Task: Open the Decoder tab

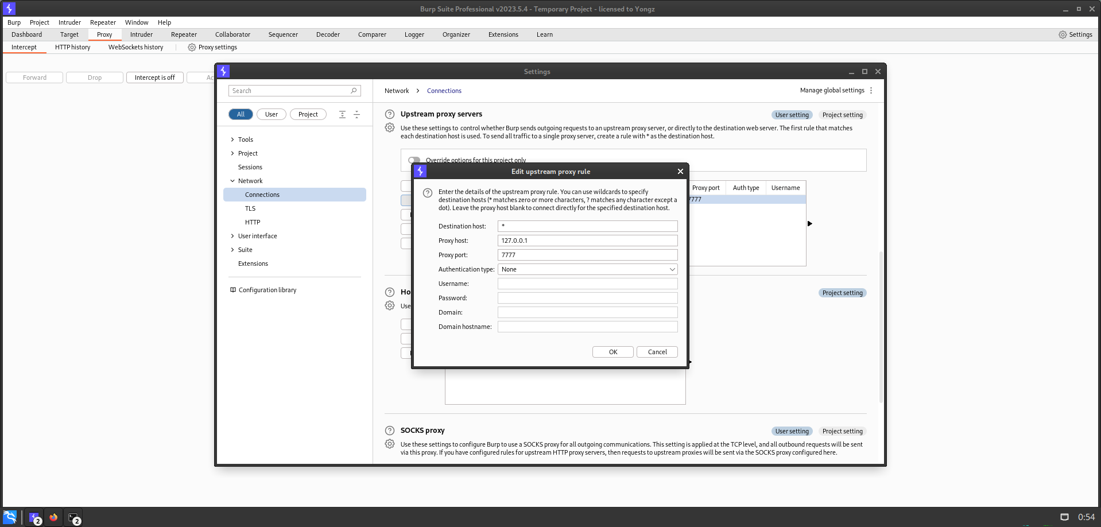Action: tap(328, 35)
